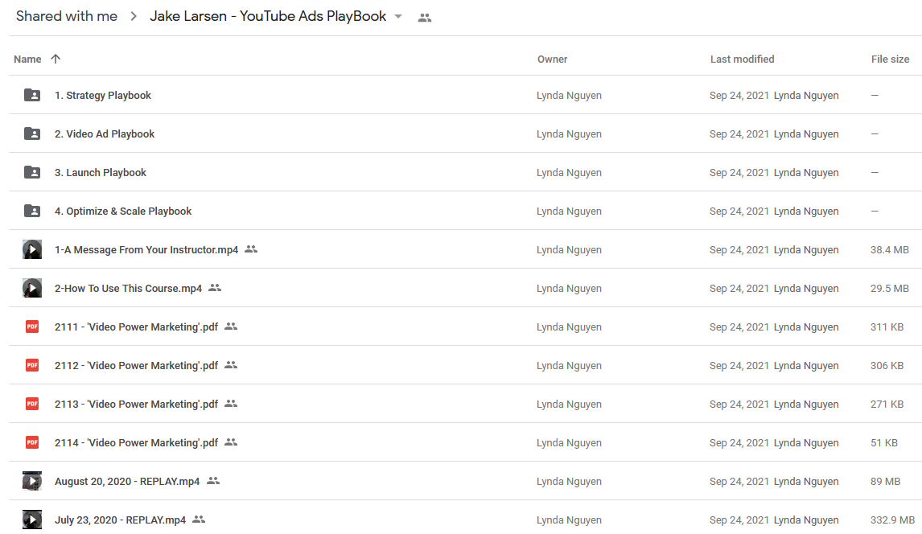The width and height of the screenshot is (922, 534).
Task: Click shared icon beside 1-A Message From Your Instructor.mp4
Action: 251,249
